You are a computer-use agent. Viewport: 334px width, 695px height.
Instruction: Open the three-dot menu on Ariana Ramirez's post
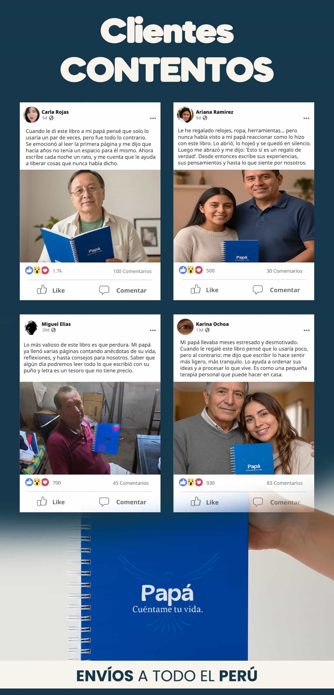(x=306, y=118)
